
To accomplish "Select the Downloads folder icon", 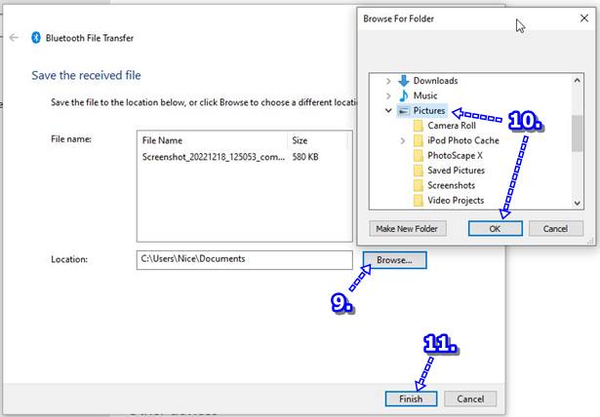I will point(403,81).
